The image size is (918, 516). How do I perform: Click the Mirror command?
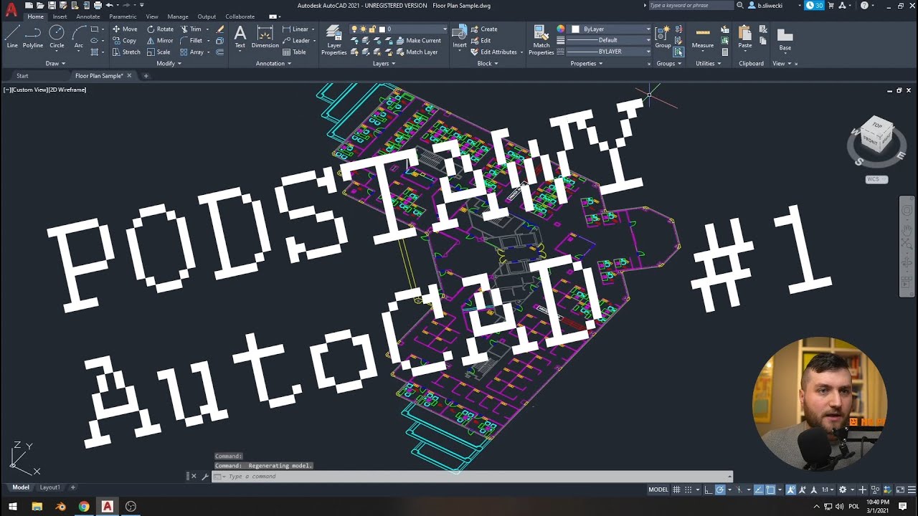160,41
